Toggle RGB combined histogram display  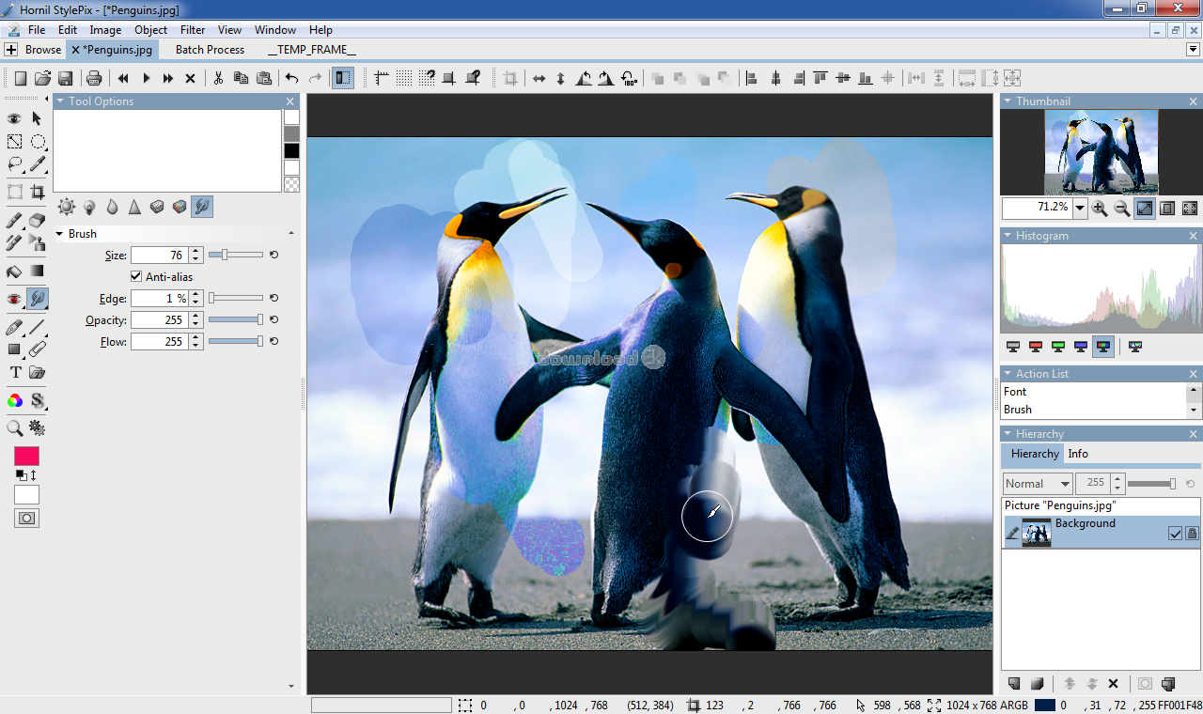1103,347
